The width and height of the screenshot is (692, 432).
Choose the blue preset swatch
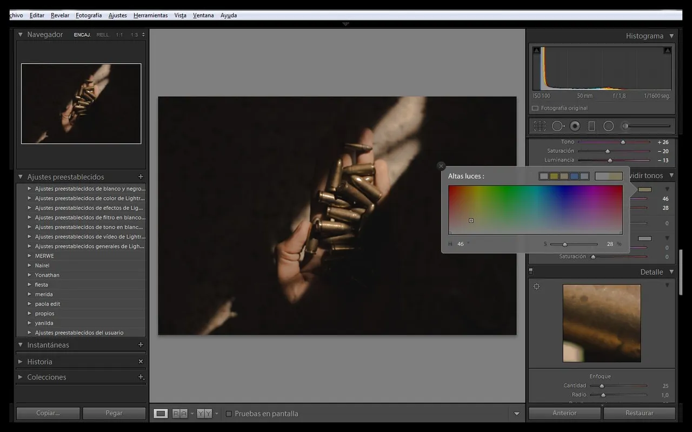574,176
